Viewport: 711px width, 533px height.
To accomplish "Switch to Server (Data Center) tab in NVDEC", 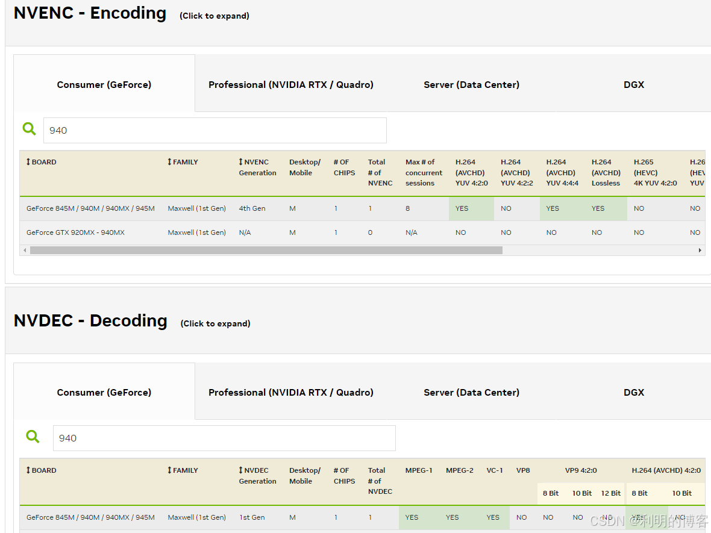I will point(472,392).
